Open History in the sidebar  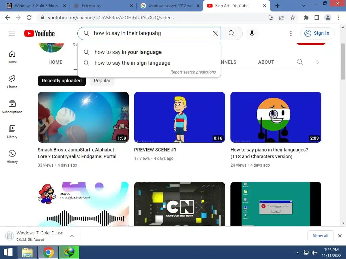tap(12, 156)
